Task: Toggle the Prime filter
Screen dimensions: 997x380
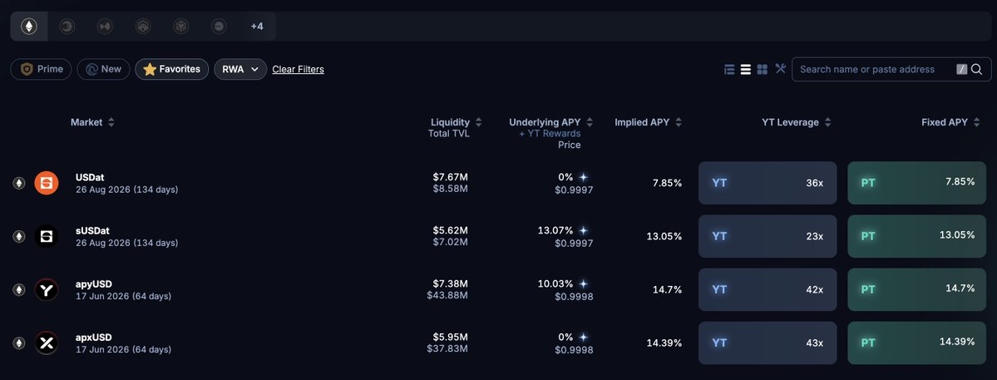Action: (42, 69)
